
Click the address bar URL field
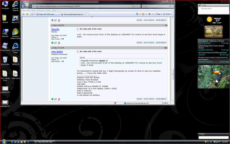(x=82, y=6)
